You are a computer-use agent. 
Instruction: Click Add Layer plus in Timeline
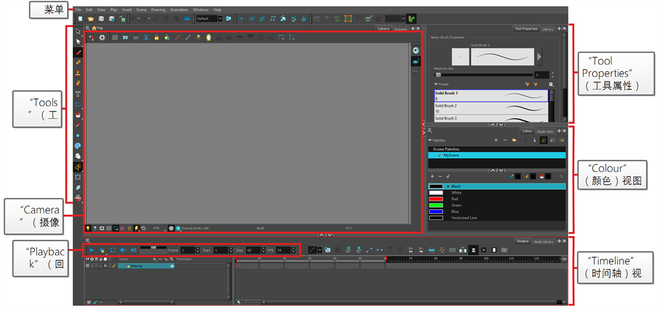click(155, 260)
